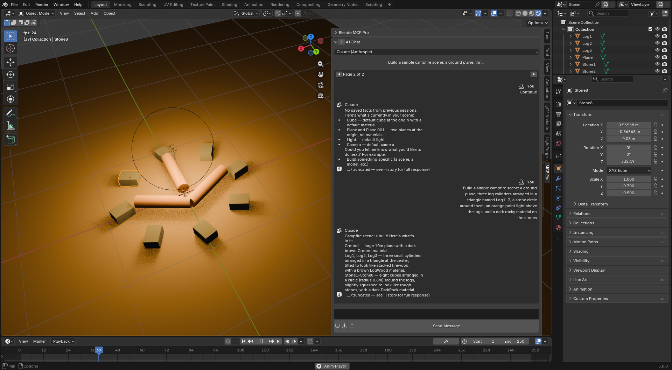
Task: Switch to the Shading workspace tab
Action: point(229,5)
